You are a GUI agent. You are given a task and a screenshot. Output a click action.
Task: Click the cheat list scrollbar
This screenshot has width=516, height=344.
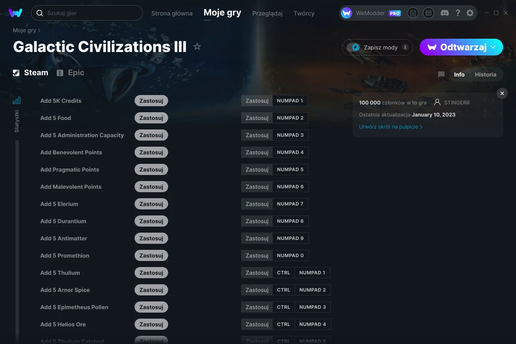[x=17, y=241]
